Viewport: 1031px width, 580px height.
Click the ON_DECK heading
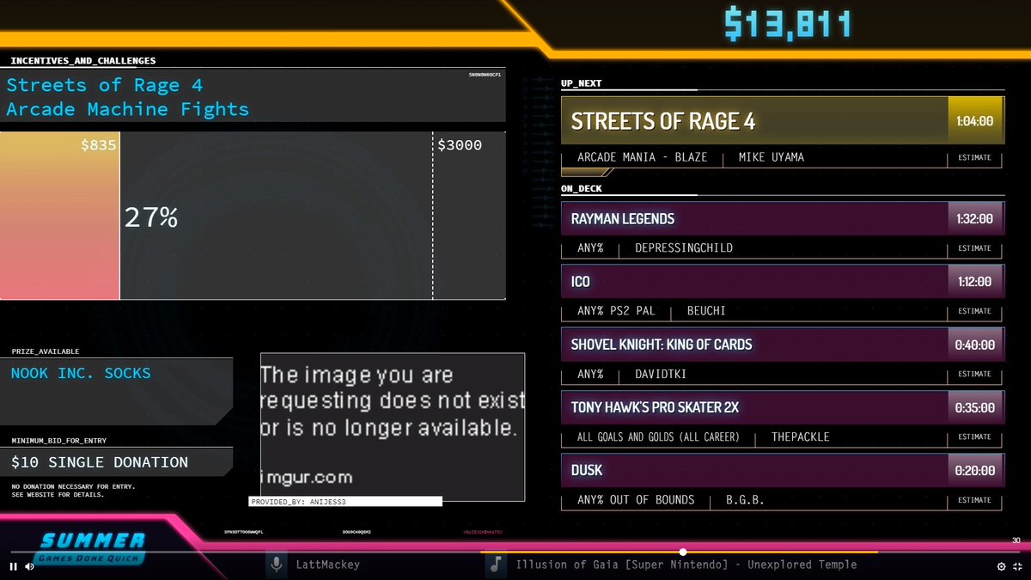coord(581,188)
